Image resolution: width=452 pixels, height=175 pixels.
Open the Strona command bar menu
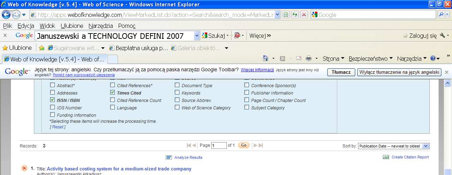pyautogui.click(x=333, y=59)
